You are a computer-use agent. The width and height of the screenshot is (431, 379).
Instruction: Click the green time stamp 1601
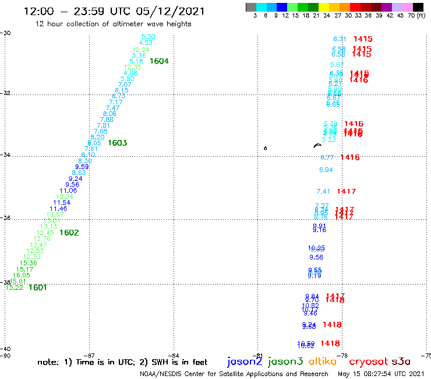pos(38,287)
